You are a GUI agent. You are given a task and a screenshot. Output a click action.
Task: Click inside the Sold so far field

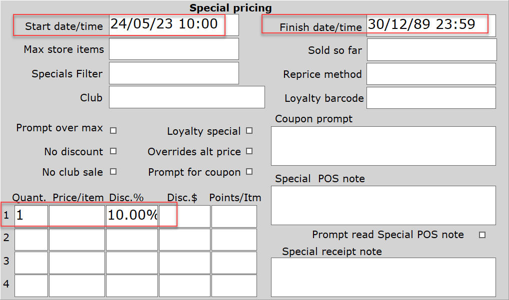point(431,49)
